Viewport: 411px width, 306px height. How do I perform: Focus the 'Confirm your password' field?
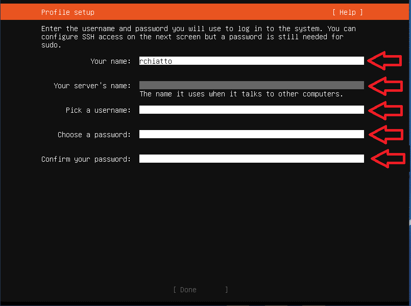pyautogui.click(x=251, y=159)
